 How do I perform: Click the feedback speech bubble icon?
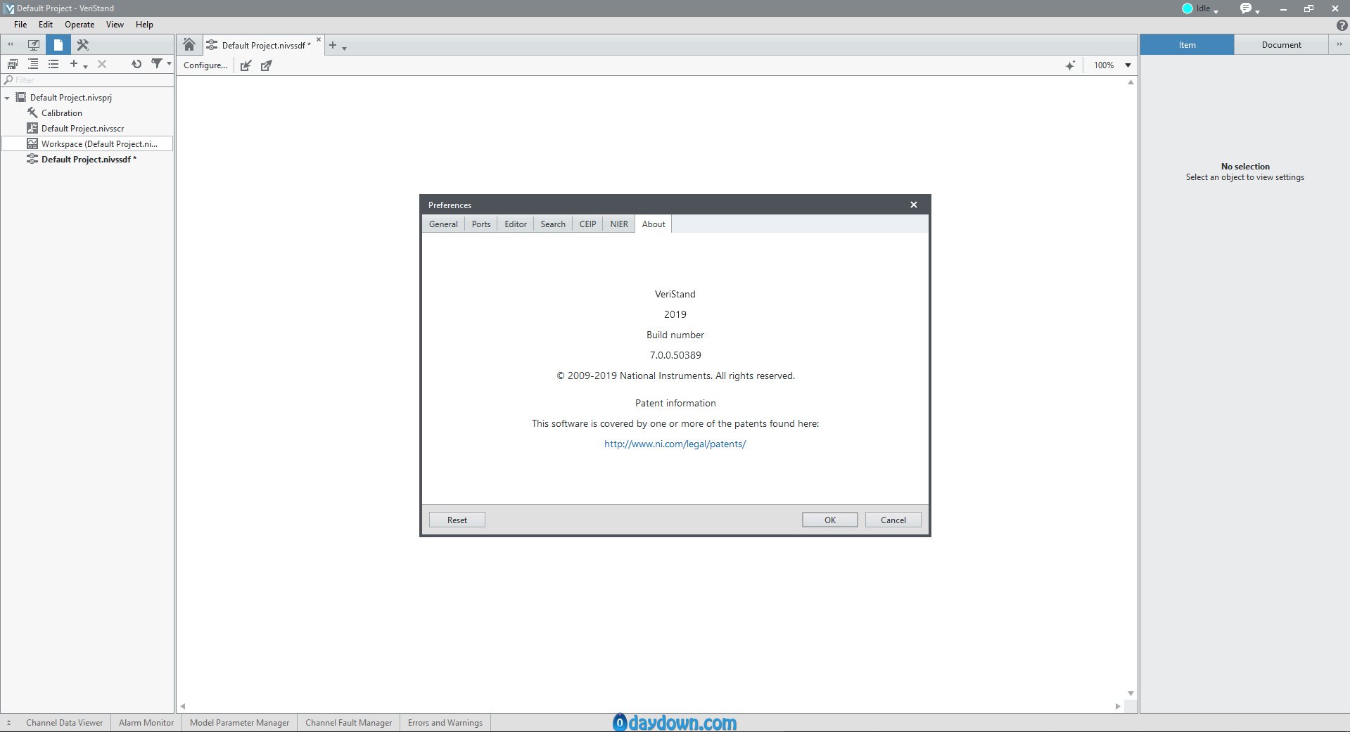pos(1246,8)
